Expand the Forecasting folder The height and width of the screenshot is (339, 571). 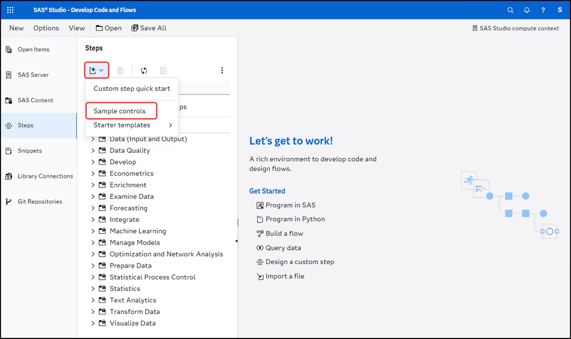pos(93,208)
